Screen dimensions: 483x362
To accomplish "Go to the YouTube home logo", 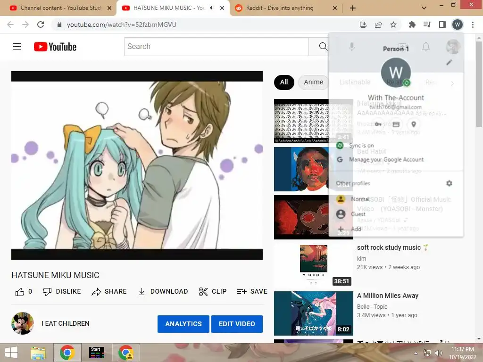I will click(x=55, y=47).
